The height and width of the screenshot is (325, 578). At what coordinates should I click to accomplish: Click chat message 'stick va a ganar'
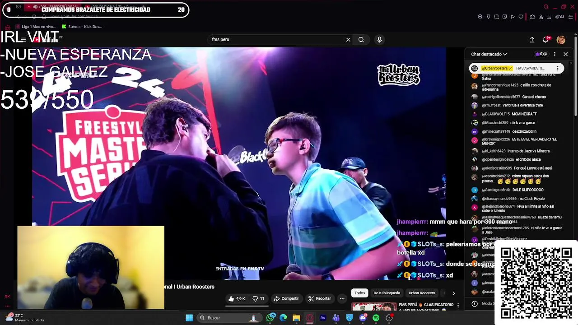point(522,123)
